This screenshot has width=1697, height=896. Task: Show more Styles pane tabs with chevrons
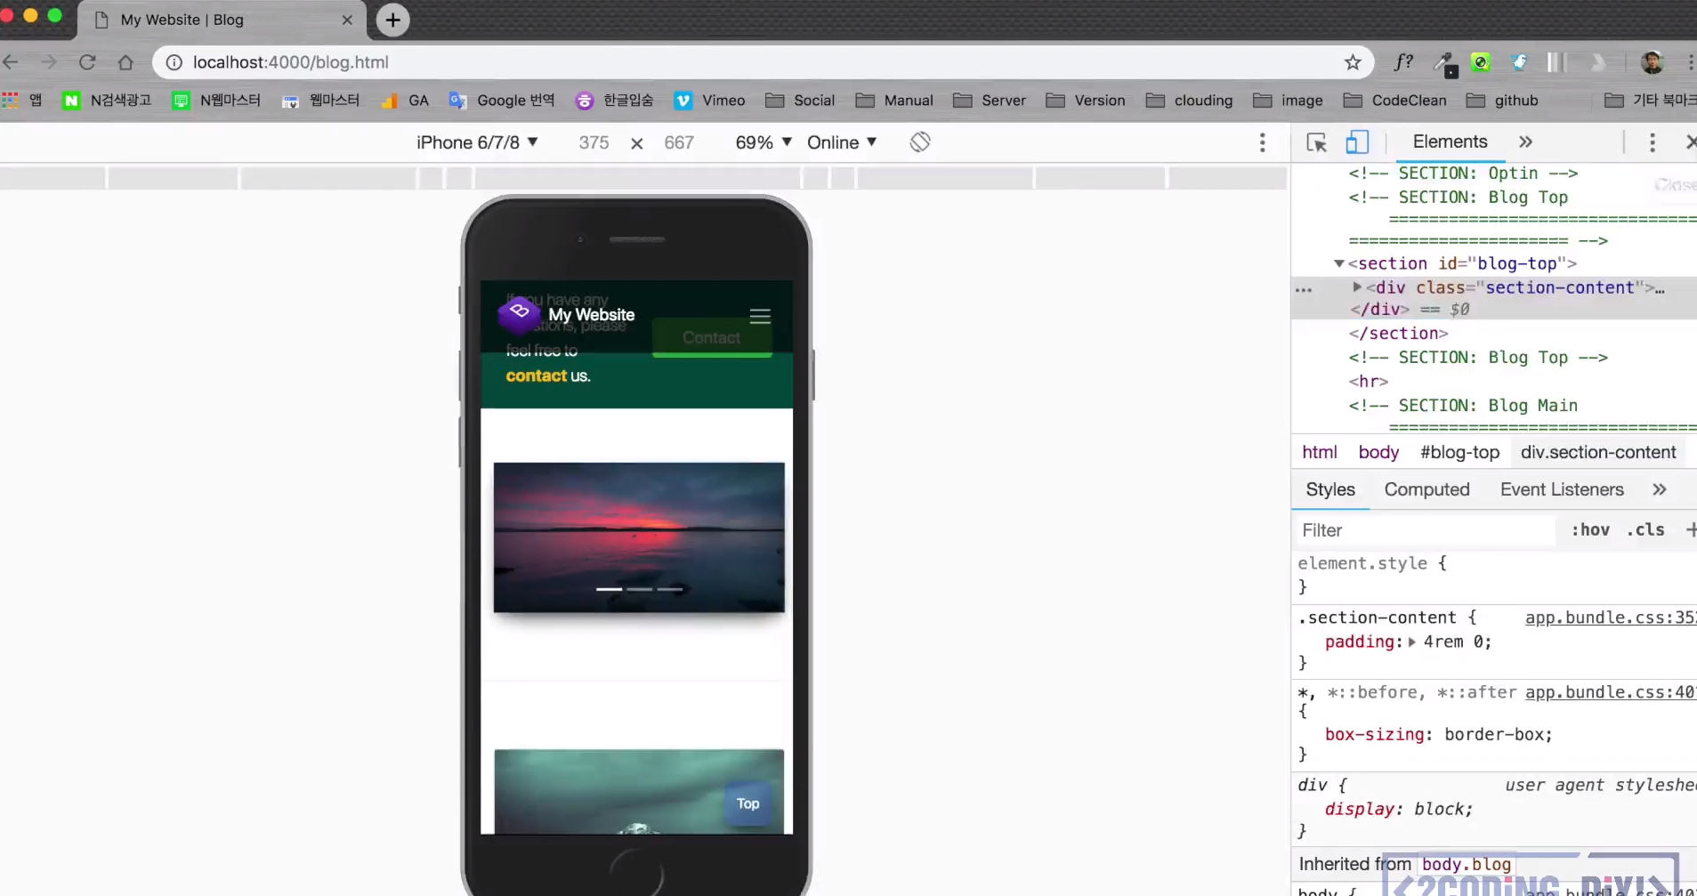(x=1659, y=489)
